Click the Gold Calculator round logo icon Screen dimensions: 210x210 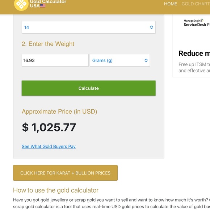(x=21, y=4)
